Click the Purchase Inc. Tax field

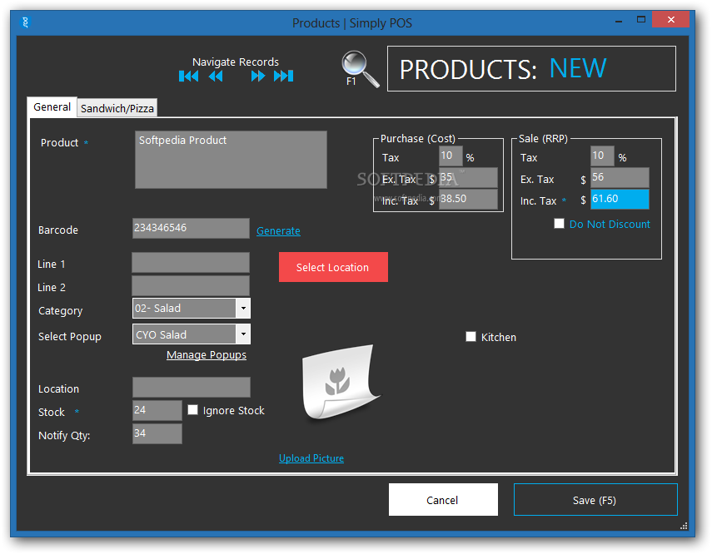[468, 199]
